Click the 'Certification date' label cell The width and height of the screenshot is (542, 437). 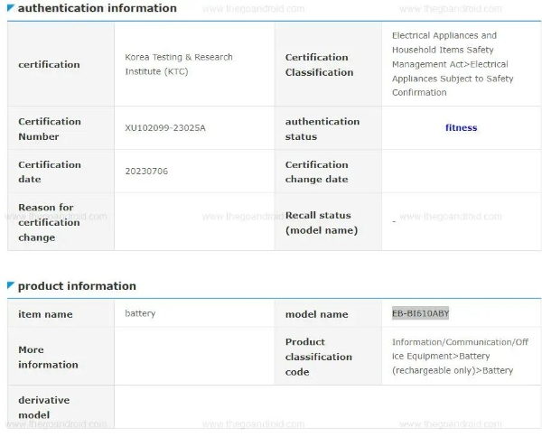click(61, 172)
